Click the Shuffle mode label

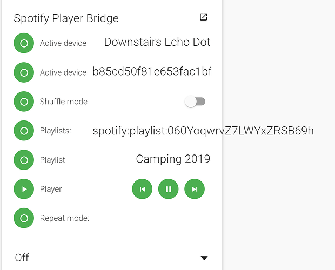[63, 102]
